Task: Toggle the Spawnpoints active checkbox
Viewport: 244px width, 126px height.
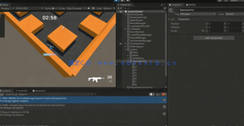Action: (x=177, y=10)
